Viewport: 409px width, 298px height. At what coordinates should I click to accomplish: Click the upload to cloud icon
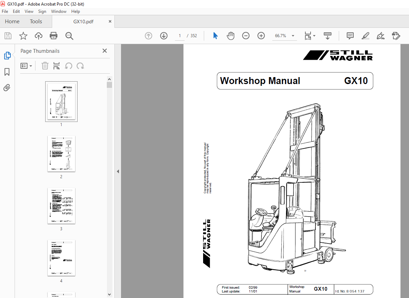(x=39, y=36)
